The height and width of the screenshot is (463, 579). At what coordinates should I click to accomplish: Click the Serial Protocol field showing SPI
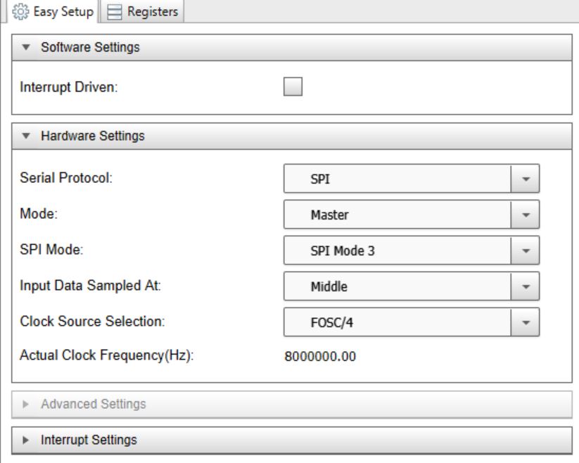(397, 179)
